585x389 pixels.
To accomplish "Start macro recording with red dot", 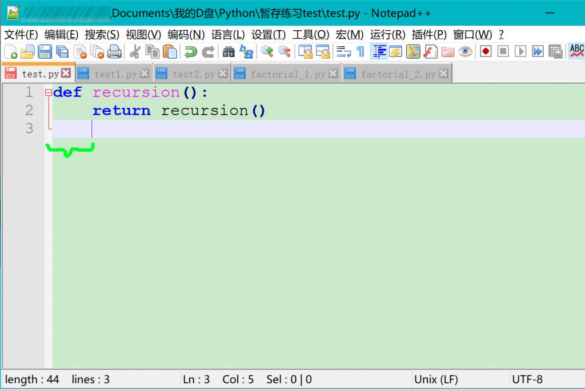I will pos(486,51).
